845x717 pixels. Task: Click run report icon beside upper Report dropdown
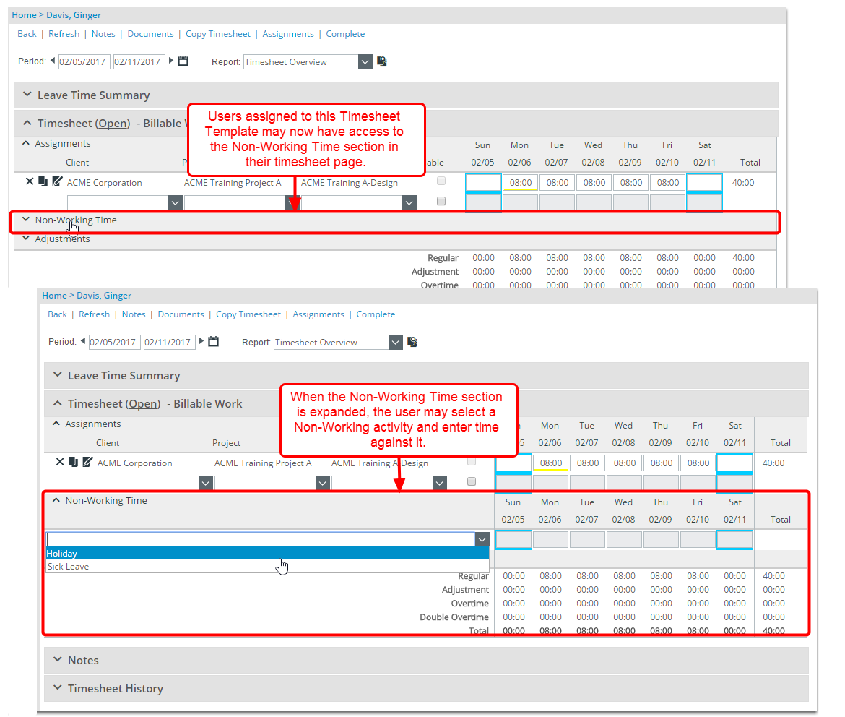coord(382,61)
